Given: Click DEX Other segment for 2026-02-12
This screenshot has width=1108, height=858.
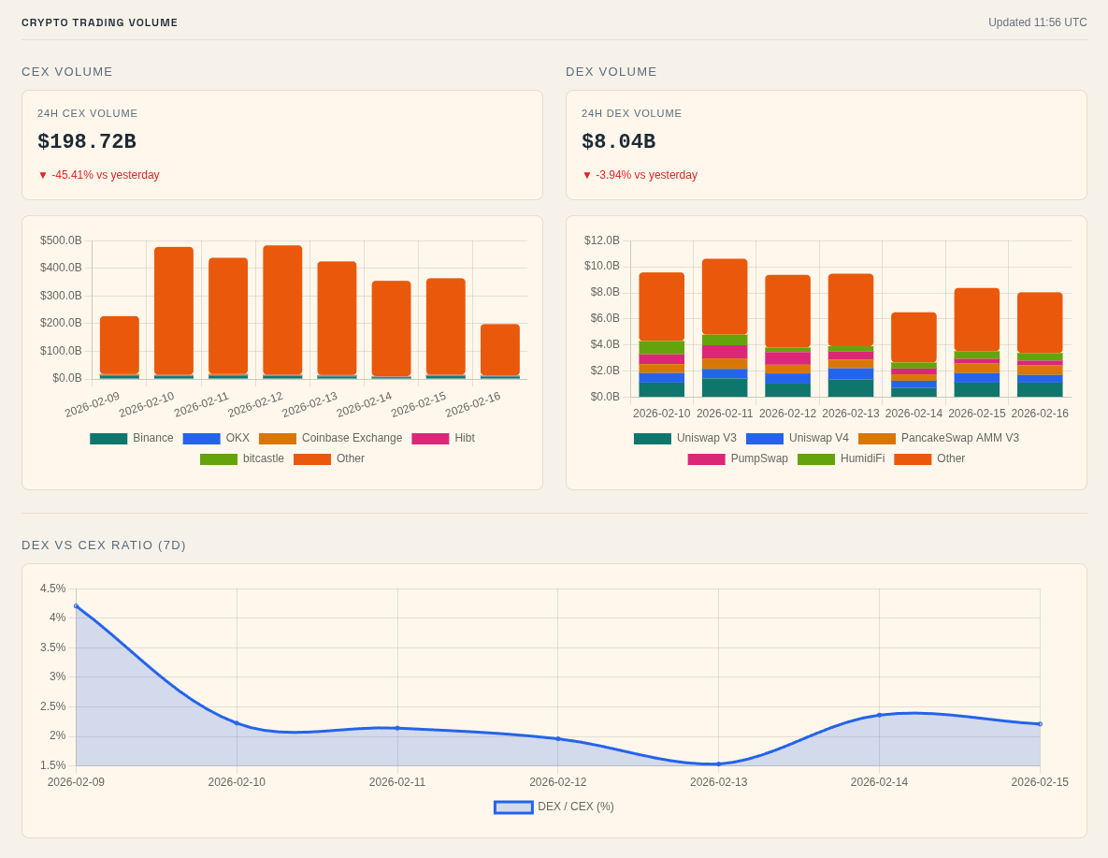Looking at the screenshot, I should coord(788,312).
